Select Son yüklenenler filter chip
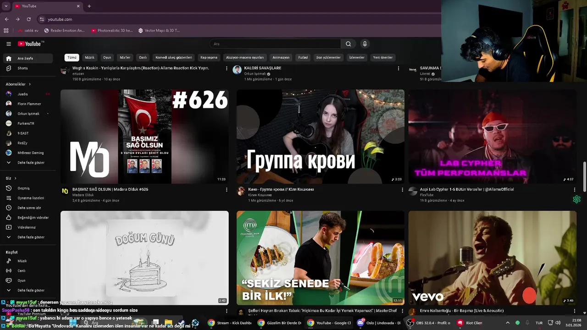This screenshot has width=587, height=330. pos(328,58)
